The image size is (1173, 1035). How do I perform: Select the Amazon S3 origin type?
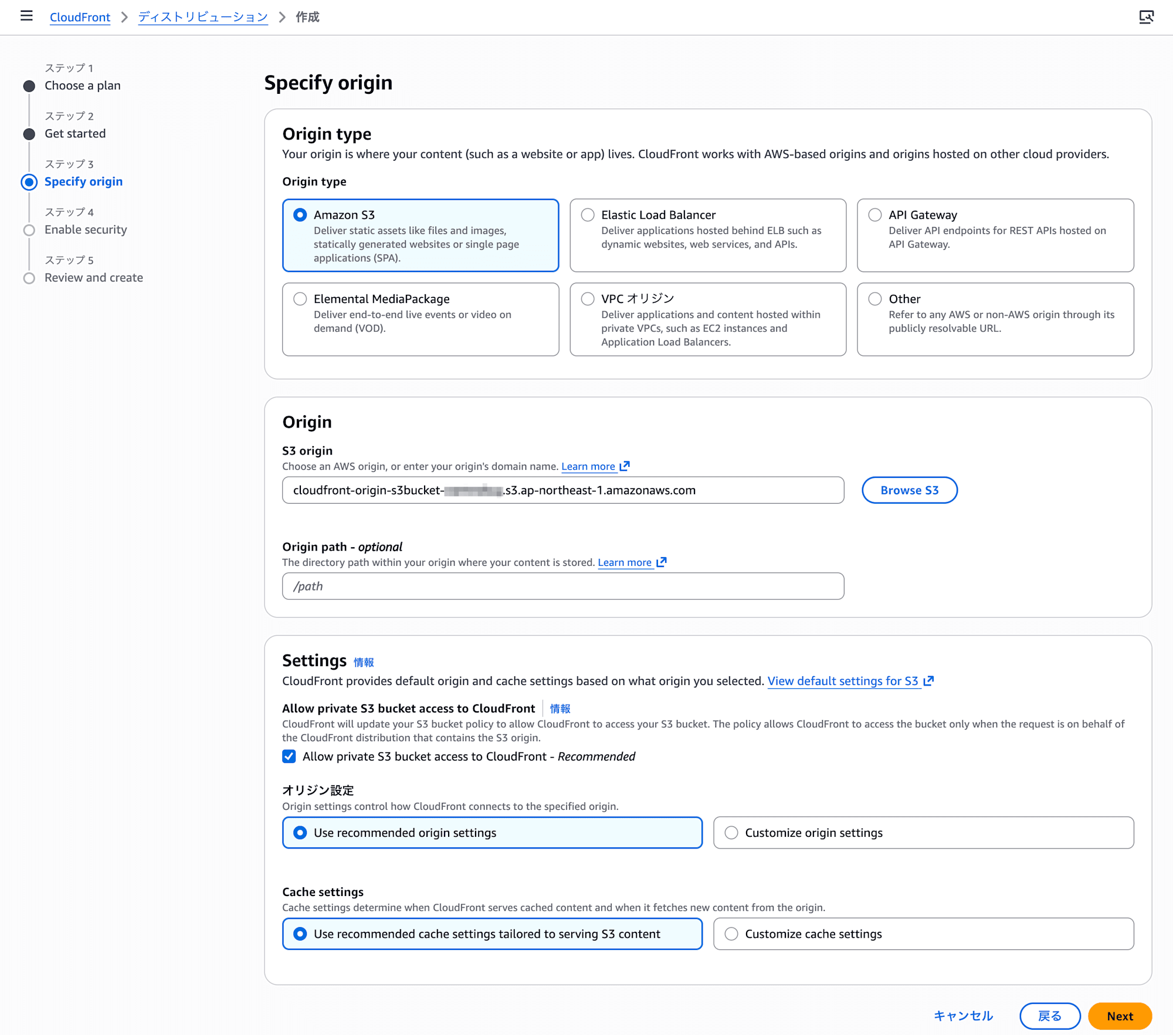pyautogui.click(x=420, y=235)
